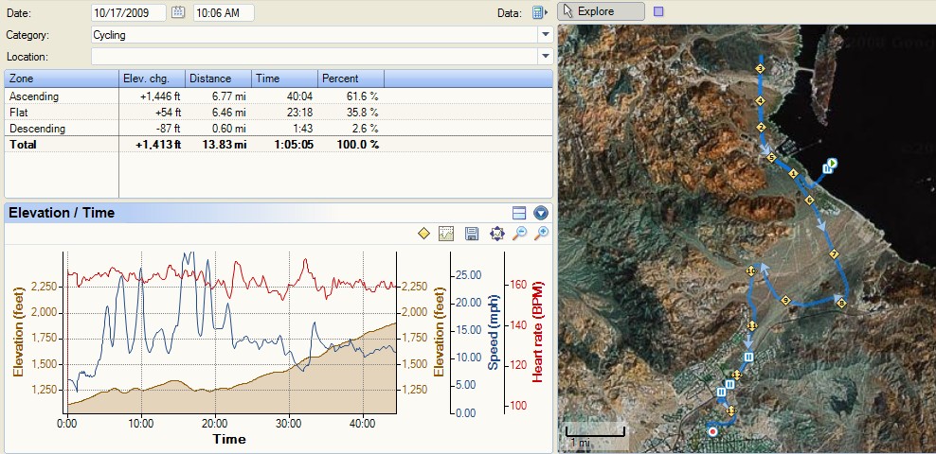
Task: Toggle the chart panel layout icon
Action: tap(518, 213)
